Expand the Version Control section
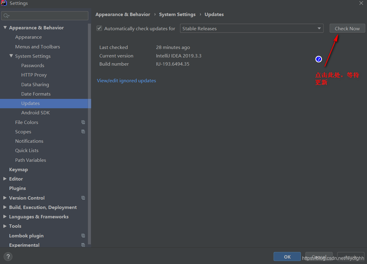Viewport: 367px width, 264px height. click(5, 198)
